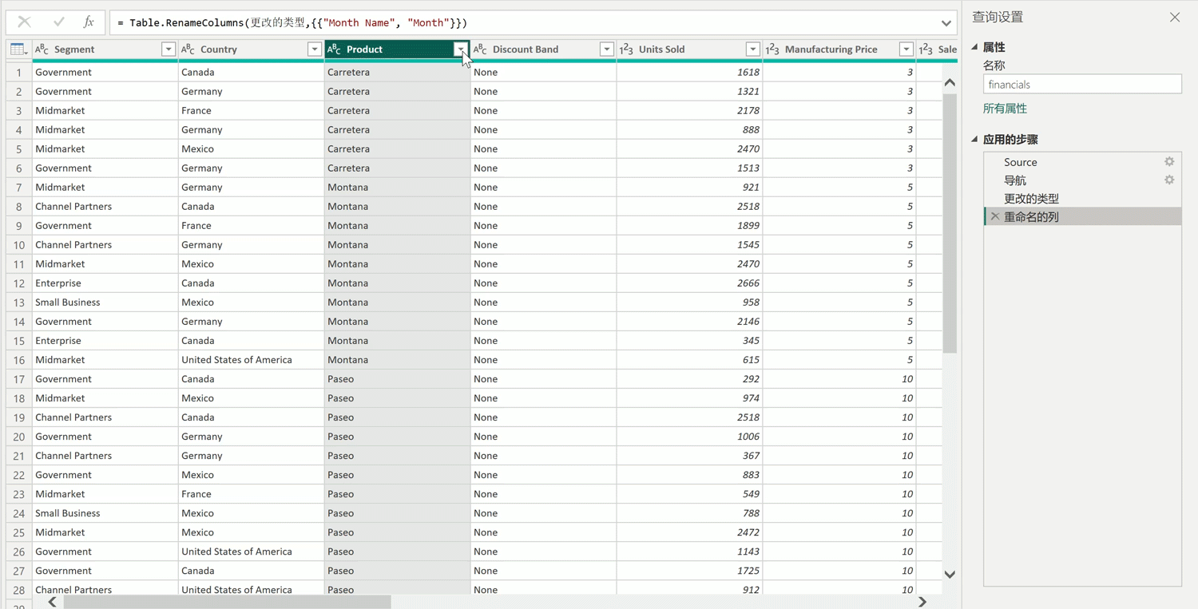Click the confirm checkmark in formula bar
Image resolution: width=1198 pixels, height=609 pixels.
coord(58,22)
